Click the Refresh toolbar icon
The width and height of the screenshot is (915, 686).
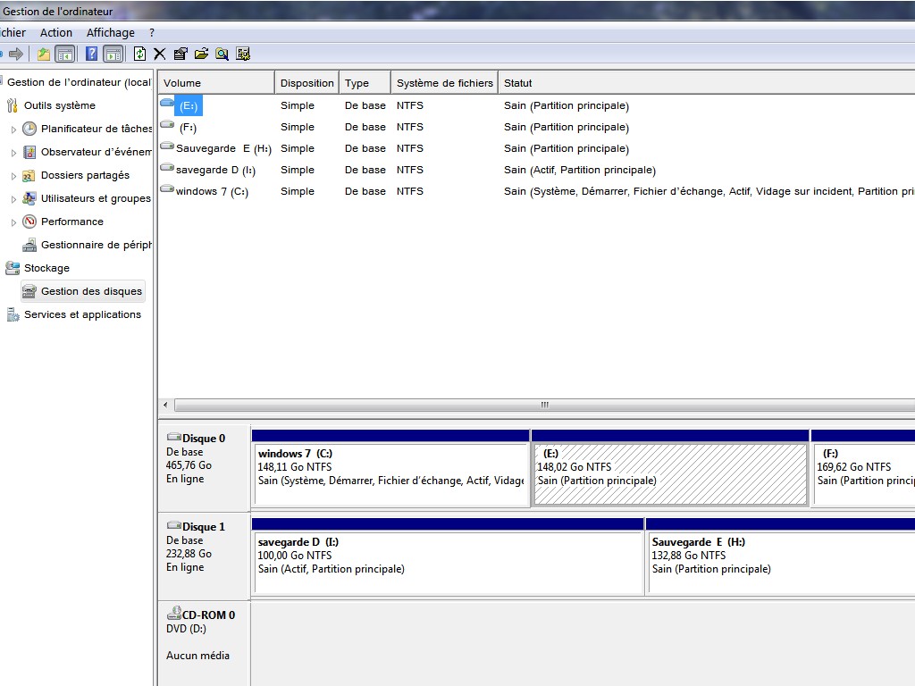click(x=139, y=54)
